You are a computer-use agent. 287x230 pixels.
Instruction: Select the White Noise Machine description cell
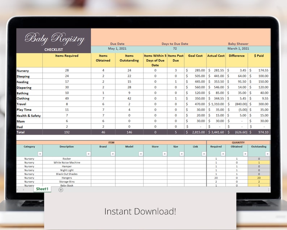(67, 163)
